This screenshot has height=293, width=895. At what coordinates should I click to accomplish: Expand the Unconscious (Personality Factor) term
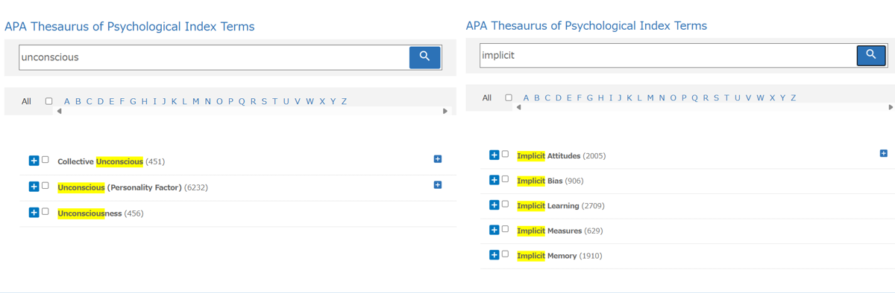34,187
